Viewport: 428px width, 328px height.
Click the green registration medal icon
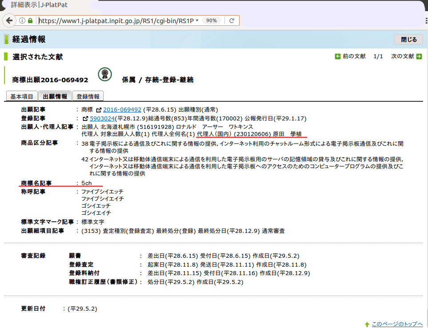[105, 74]
